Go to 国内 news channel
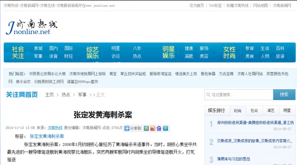The image size is (297, 165). click(x=53, y=49)
